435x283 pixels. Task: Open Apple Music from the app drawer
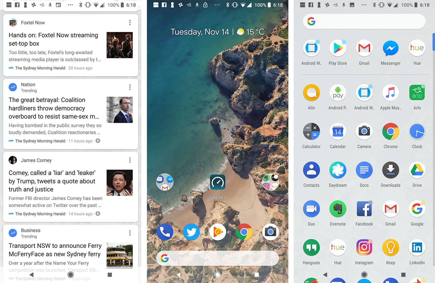pos(390,93)
